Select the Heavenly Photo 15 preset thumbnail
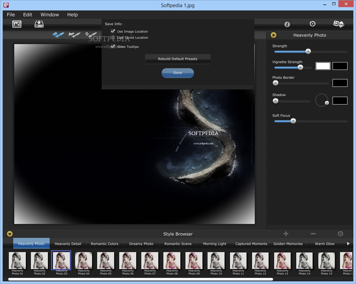Screen dimensions: 356x284 pos(326,261)
